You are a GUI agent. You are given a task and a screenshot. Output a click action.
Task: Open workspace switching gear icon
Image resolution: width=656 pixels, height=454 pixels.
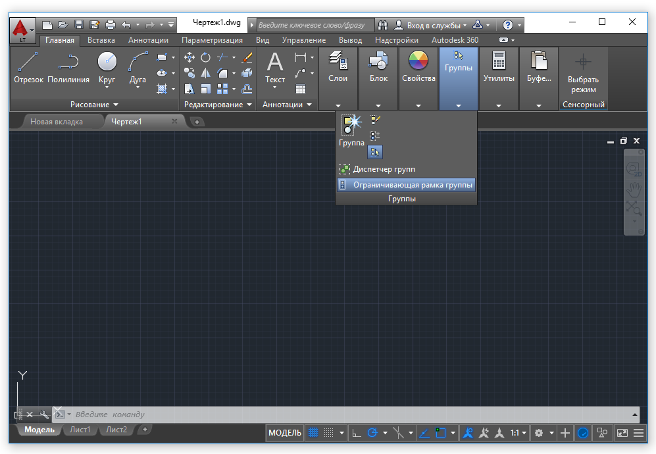coord(539,433)
